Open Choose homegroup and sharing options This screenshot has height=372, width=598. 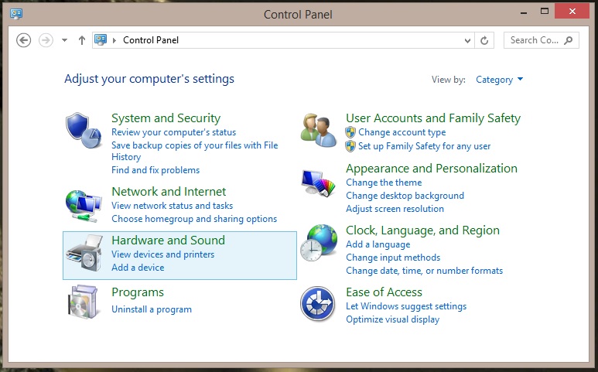194,219
